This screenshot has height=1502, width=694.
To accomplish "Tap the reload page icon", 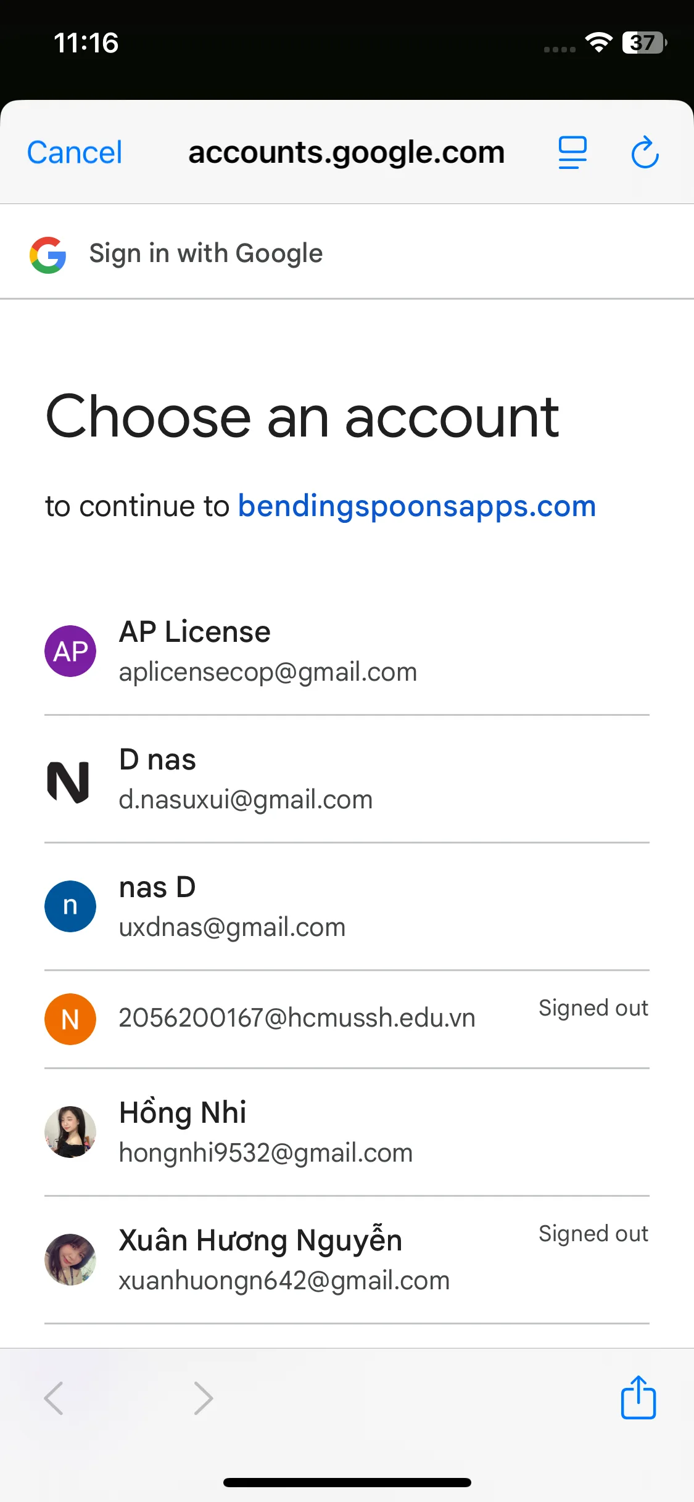I will [645, 152].
